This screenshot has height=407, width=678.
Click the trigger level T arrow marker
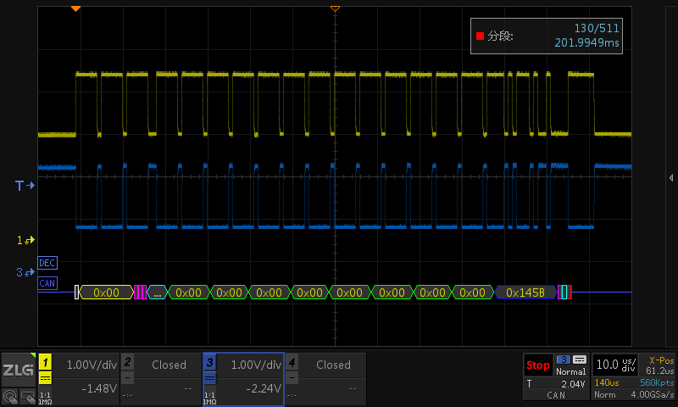tap(25, 184)
